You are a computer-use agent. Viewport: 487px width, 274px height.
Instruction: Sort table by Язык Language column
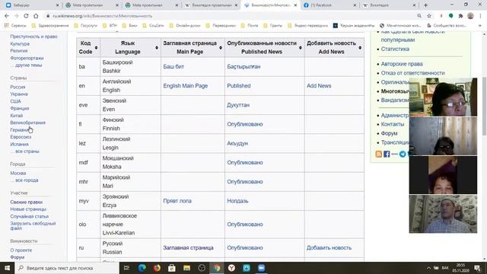coord(157,47)
